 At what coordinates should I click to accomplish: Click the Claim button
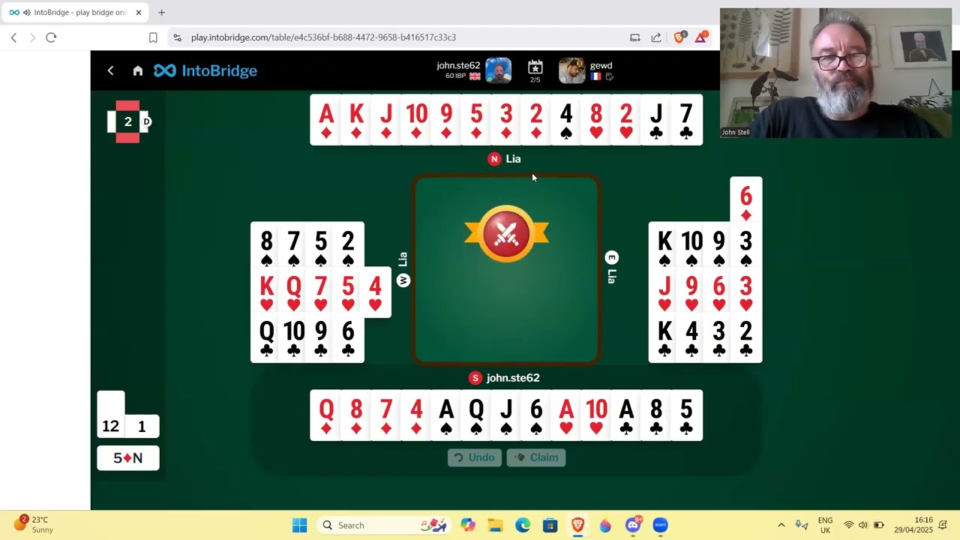click(x=536, y=457)
